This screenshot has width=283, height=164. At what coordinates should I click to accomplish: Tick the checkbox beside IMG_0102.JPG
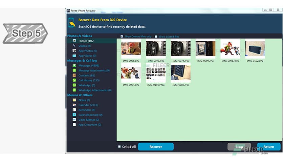coord(243,50)
